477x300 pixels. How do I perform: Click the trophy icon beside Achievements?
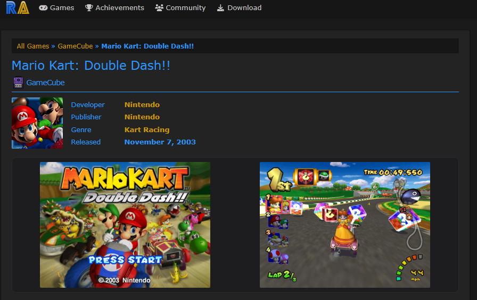(x=89, y=7)
